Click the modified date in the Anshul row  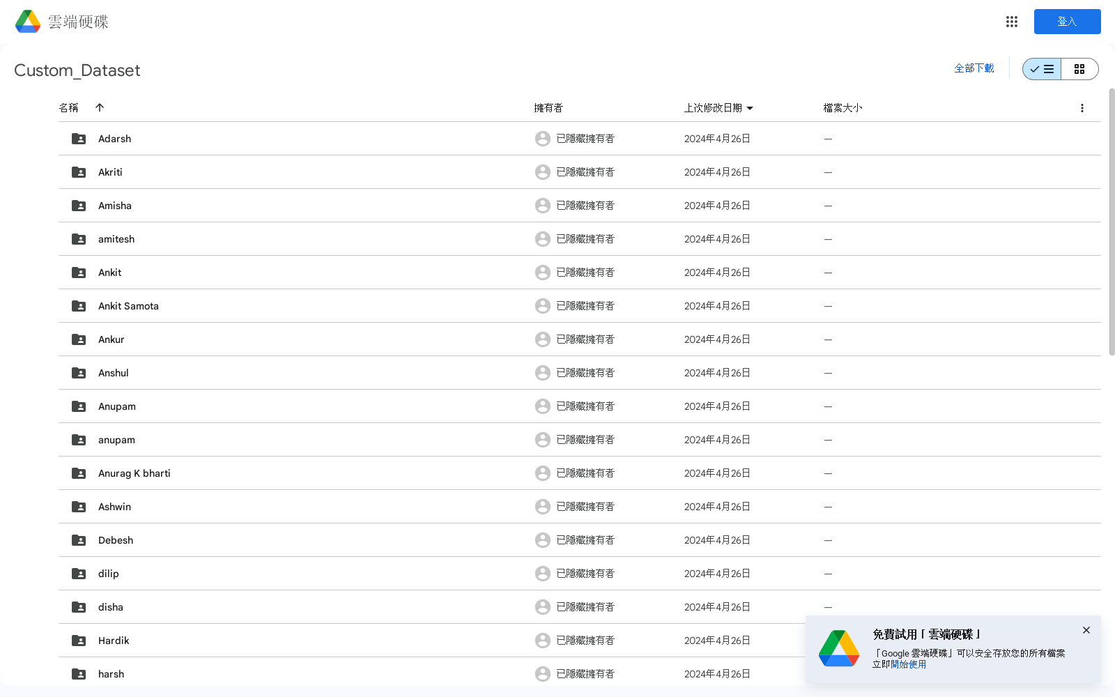717,373
